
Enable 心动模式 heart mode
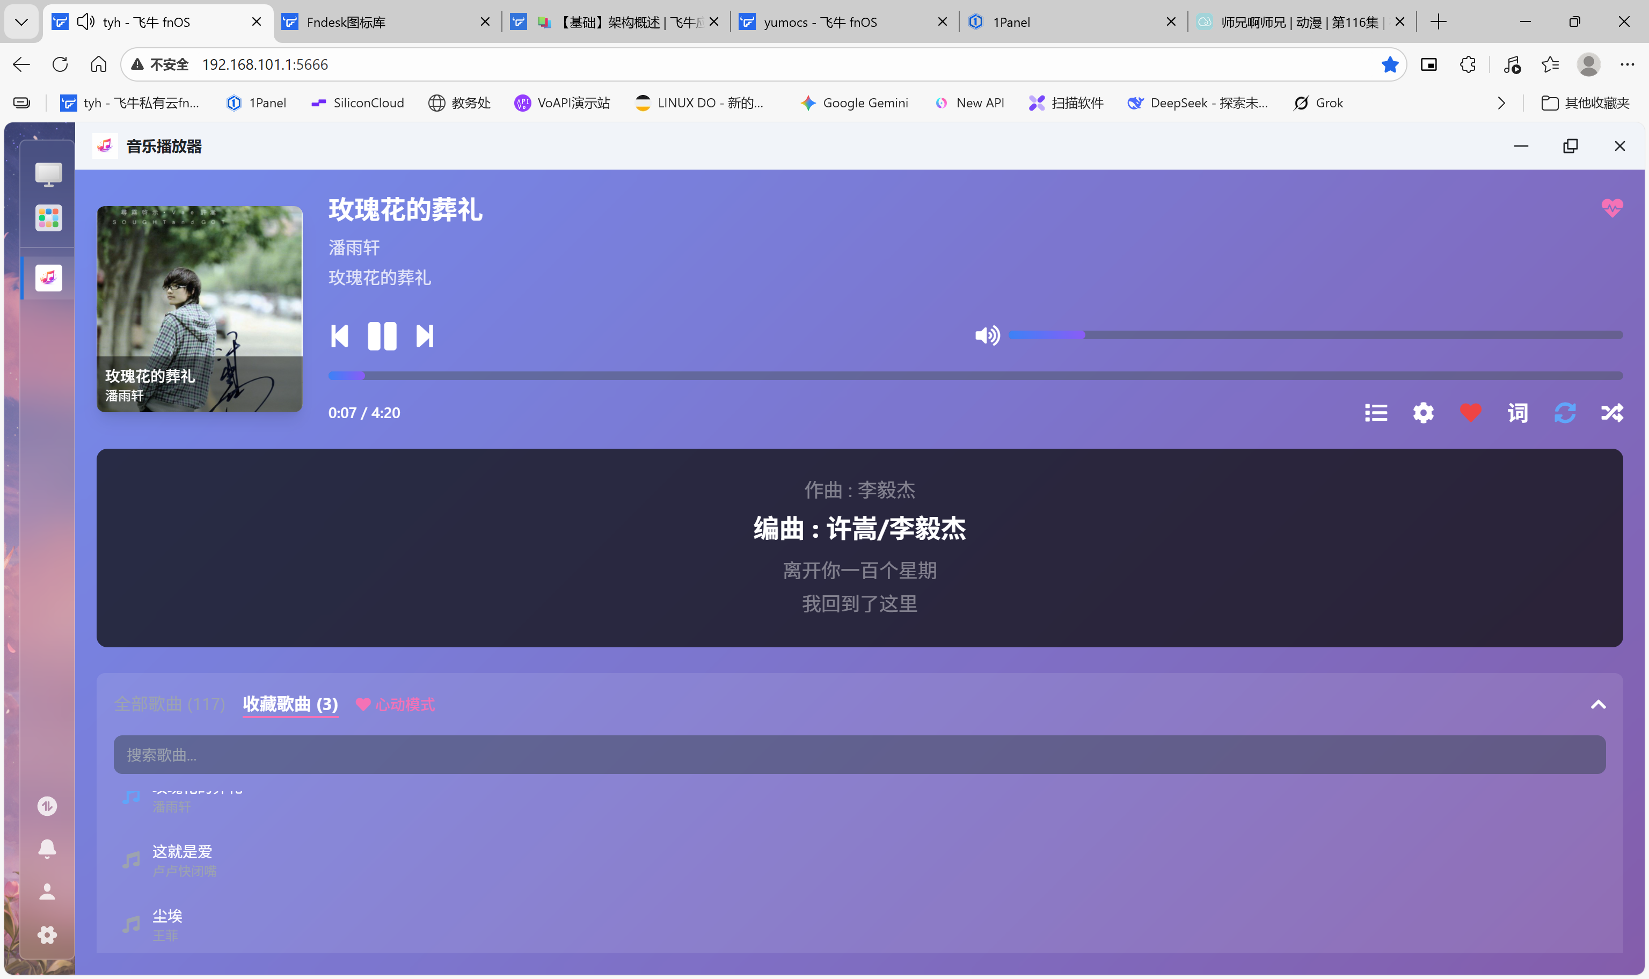(x=395, y=705)
